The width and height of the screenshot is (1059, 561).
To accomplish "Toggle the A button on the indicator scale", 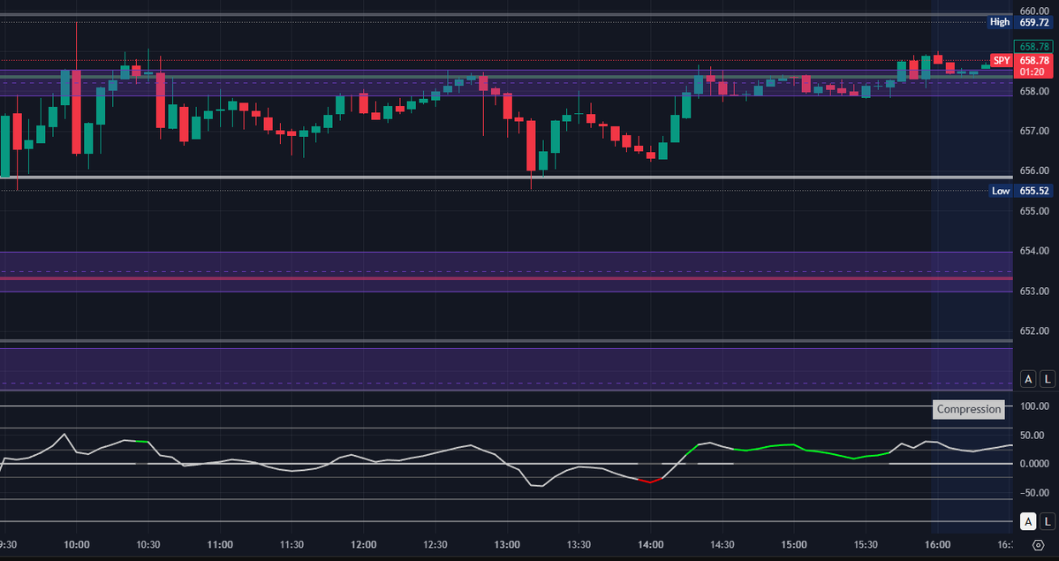I will (1028, 522).
